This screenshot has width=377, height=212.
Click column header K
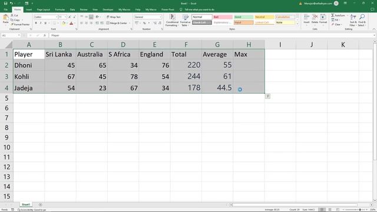point(343,45)
